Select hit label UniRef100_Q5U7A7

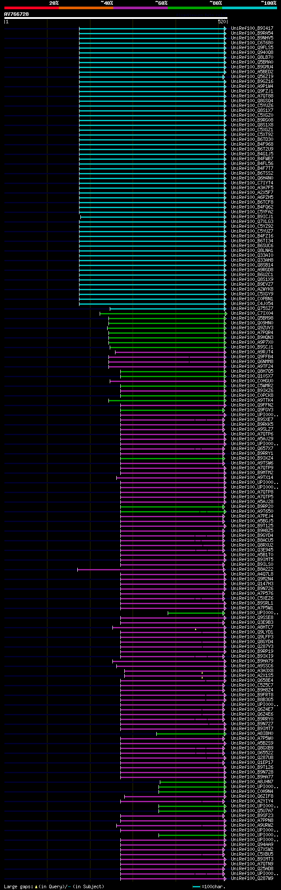(252, 811)
